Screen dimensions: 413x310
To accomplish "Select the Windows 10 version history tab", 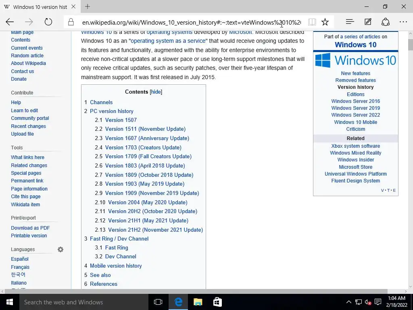I will point(40,7).
